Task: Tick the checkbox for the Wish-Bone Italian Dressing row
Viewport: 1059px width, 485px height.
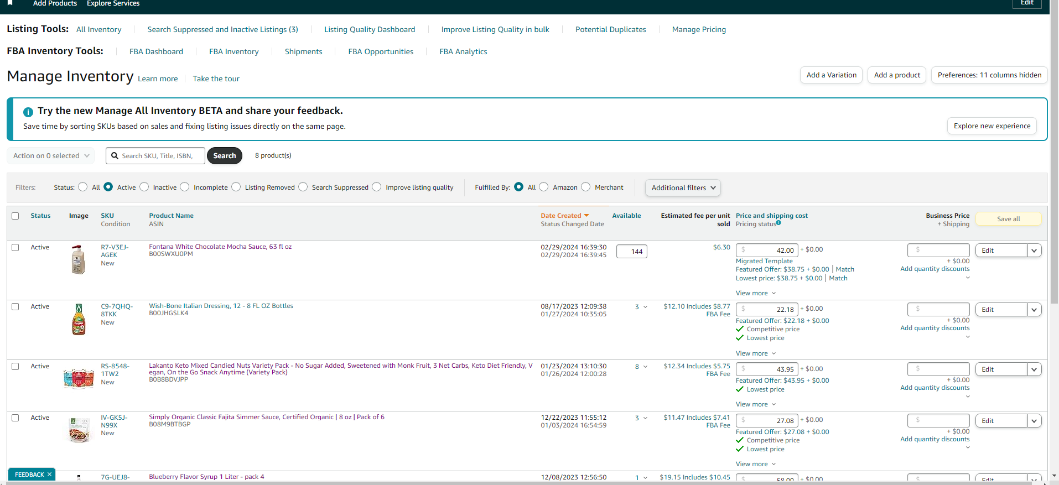Action: (15, 307)
